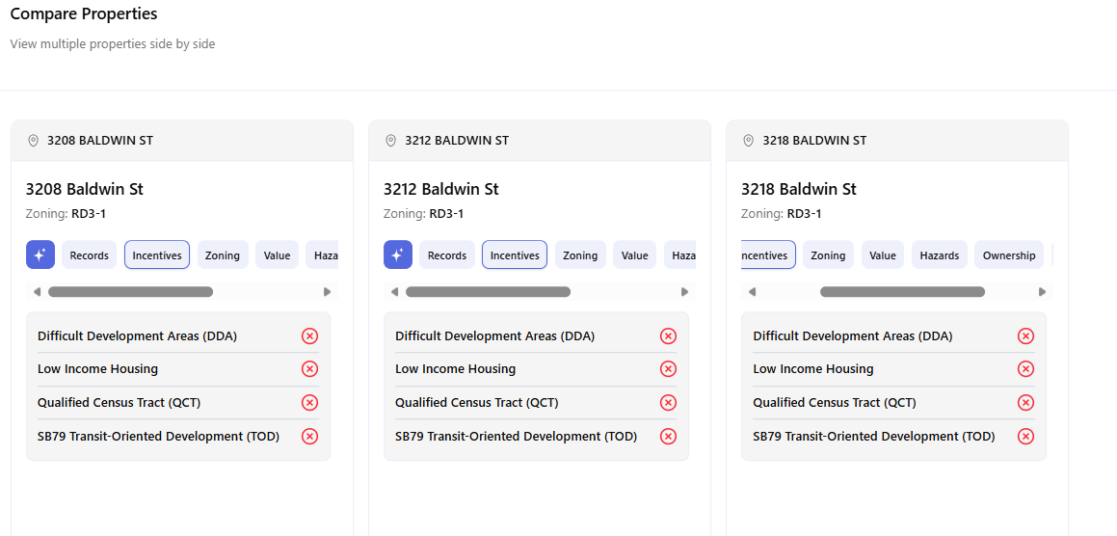This screenshot has width=1117, height=536.
Task: Click the red X for DDA in 3212 Baldwin card
Action: pyautogui.click(x=668, y=335)
